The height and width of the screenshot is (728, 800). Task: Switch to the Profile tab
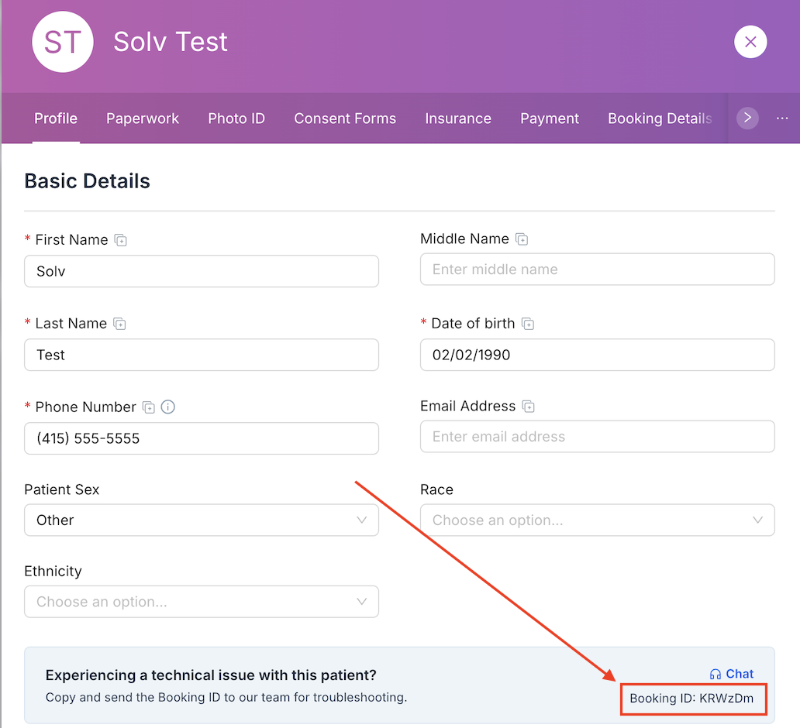tap(56, 118)
